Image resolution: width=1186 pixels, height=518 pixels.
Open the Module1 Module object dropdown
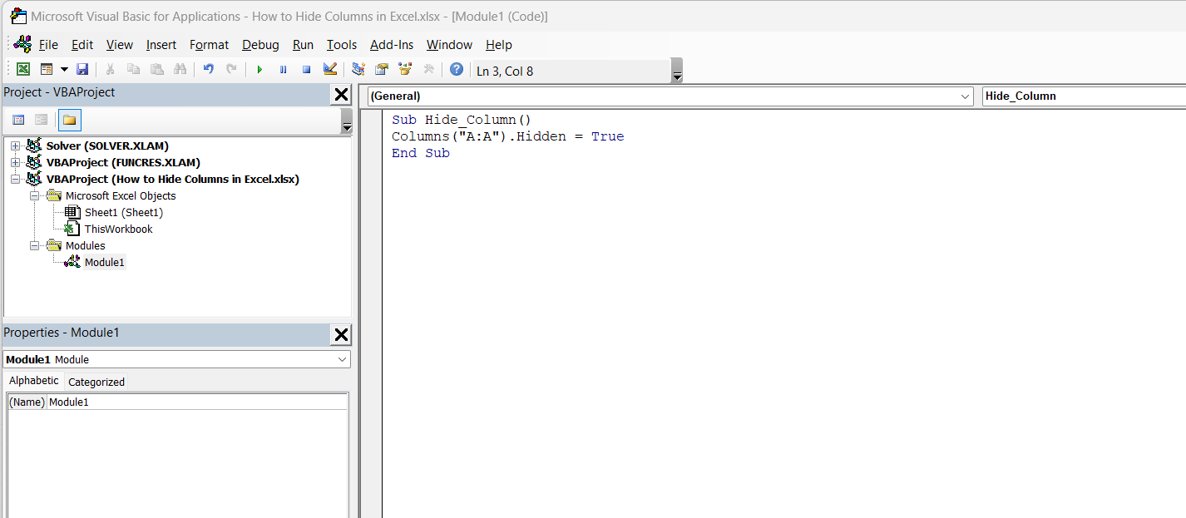(343, 359)
